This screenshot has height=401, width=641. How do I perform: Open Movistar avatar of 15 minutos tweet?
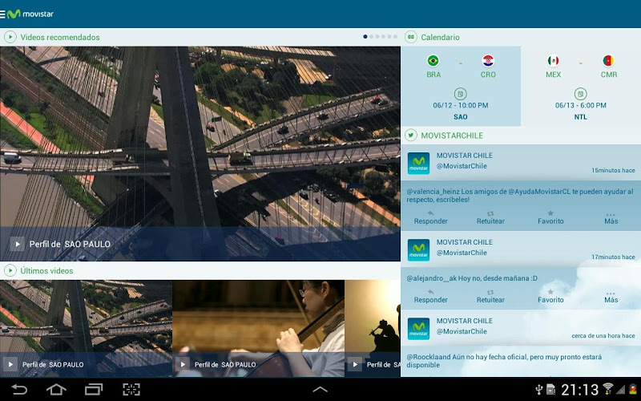[418, 164]
